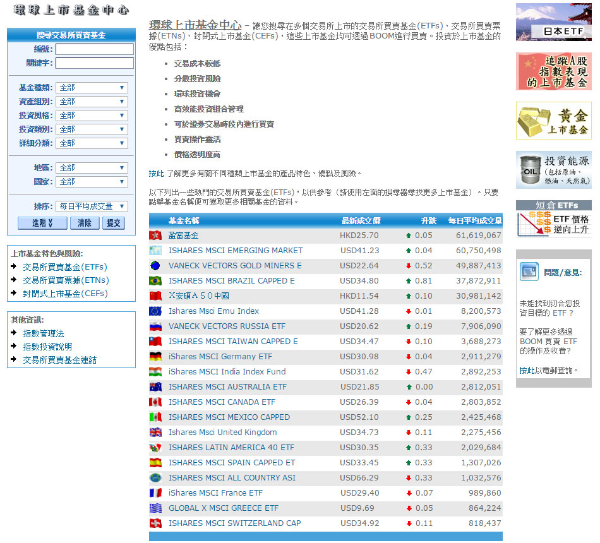
Task: Click the flag icon beside ISHARES MSCI BRAZIL CAPPED E
Action: [155, 281]
